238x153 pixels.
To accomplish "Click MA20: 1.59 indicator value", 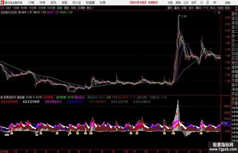I will (53, 13).
